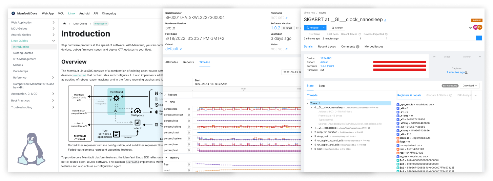Edit the default cohort with pencil icon
This screenshot has width=493, height=181.
click(181, 49)
